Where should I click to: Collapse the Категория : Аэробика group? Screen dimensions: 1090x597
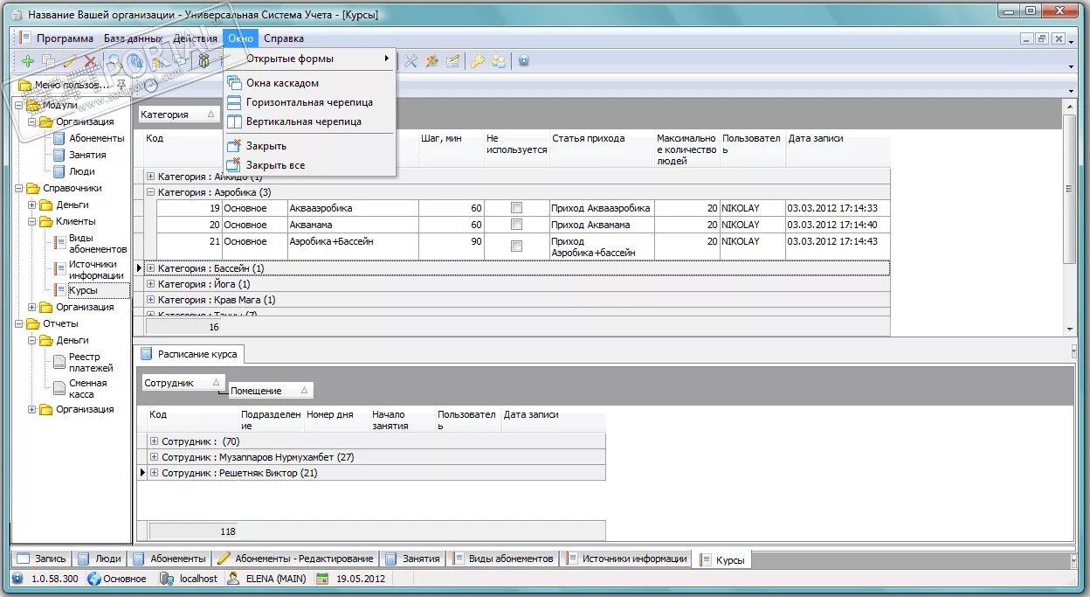coord(150,192)
